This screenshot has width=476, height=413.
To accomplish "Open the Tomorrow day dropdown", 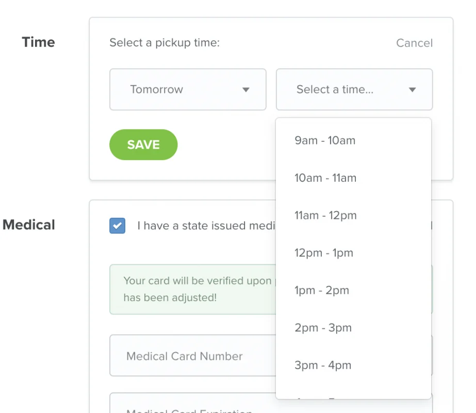I will coord(188,89).
